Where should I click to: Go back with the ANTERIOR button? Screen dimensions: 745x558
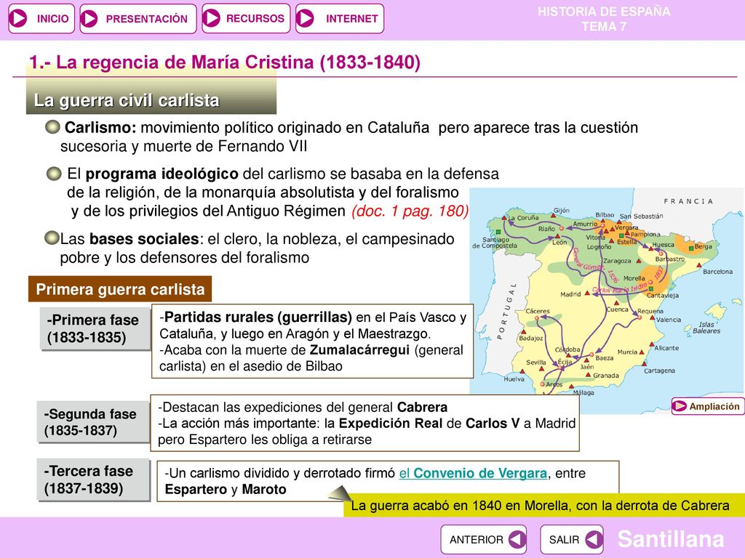click(484, 540)
